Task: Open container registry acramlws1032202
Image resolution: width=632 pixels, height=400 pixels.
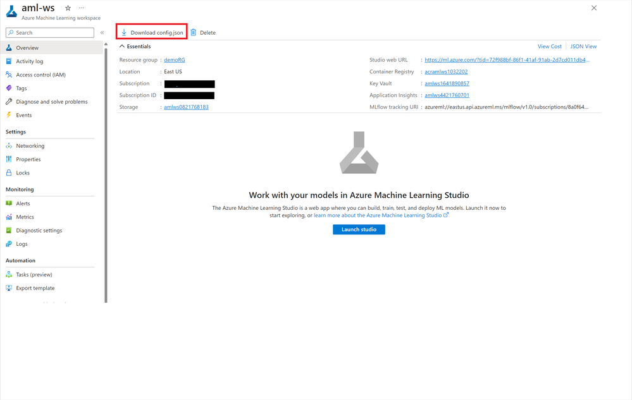Action: [x=446, y=71]
